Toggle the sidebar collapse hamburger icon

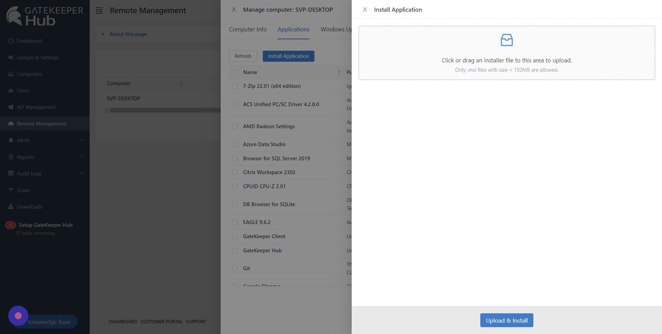pos(99,10)
